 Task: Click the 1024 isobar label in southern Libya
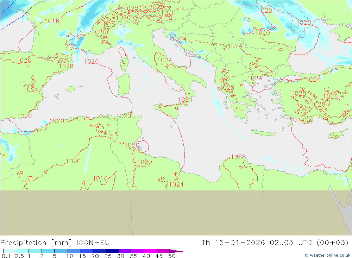pyautogui.click(x=176, y=184)
